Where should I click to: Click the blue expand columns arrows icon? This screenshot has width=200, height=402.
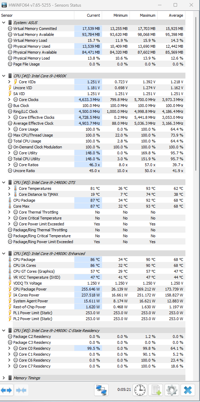[6, 391]
